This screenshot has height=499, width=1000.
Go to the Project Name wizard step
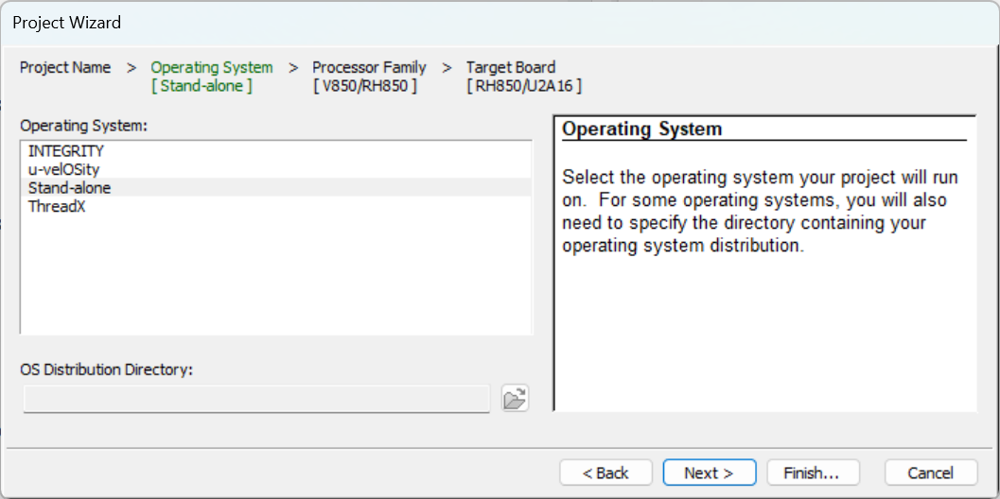[65, 68]
